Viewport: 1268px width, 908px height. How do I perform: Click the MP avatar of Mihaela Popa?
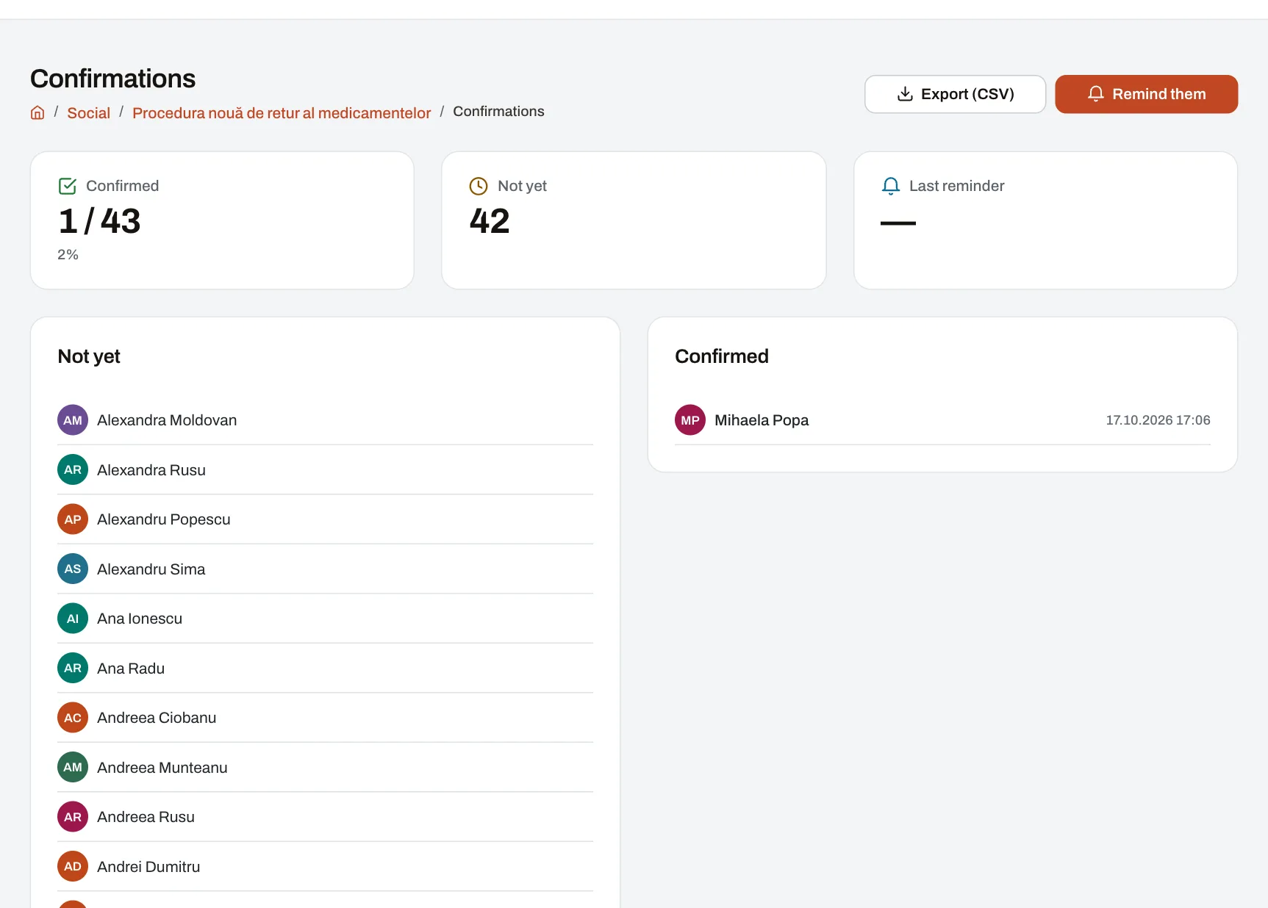coord(690,420)
